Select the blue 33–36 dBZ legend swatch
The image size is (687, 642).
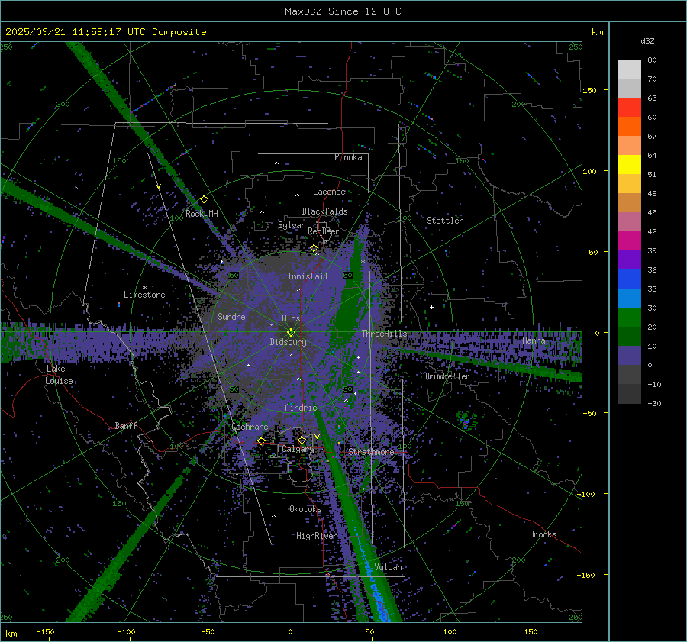tap(629, 279)
